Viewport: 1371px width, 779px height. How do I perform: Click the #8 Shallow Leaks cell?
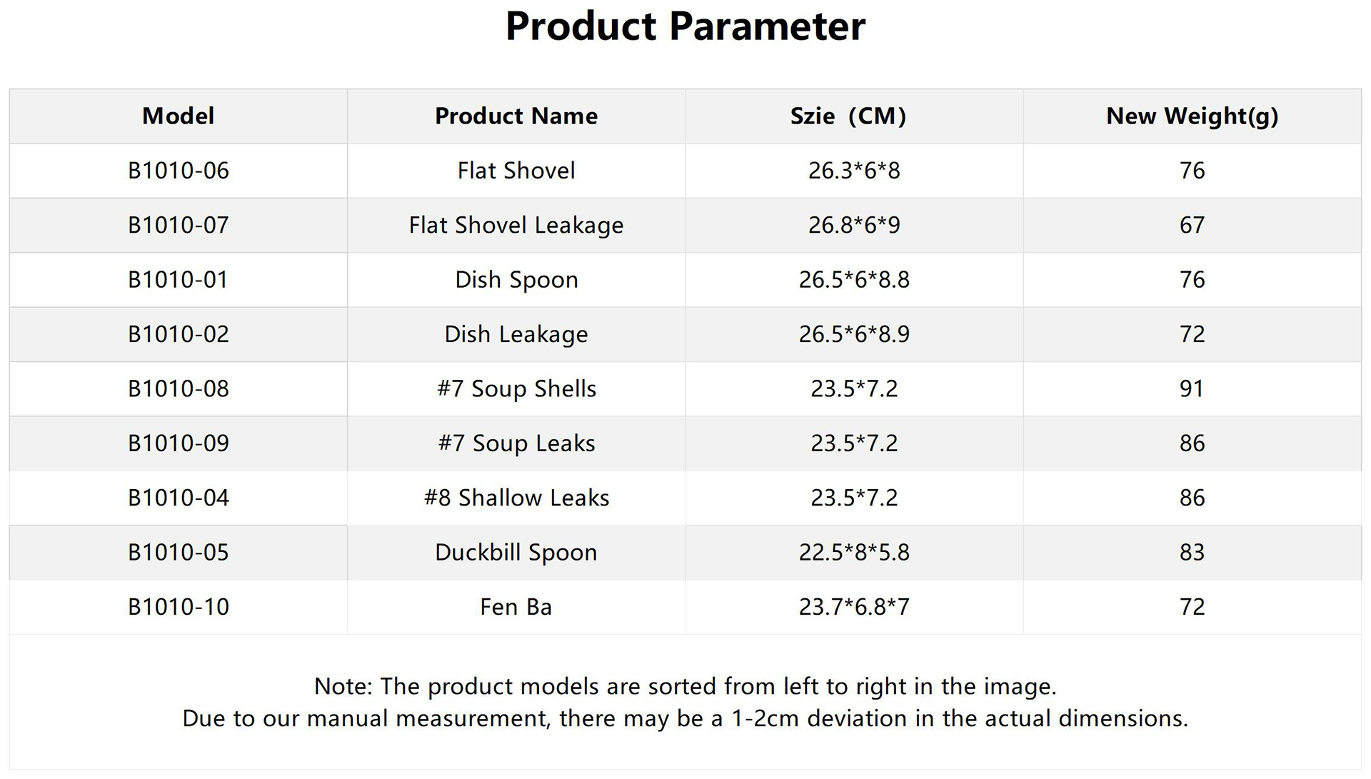click(x=516, y=498)
